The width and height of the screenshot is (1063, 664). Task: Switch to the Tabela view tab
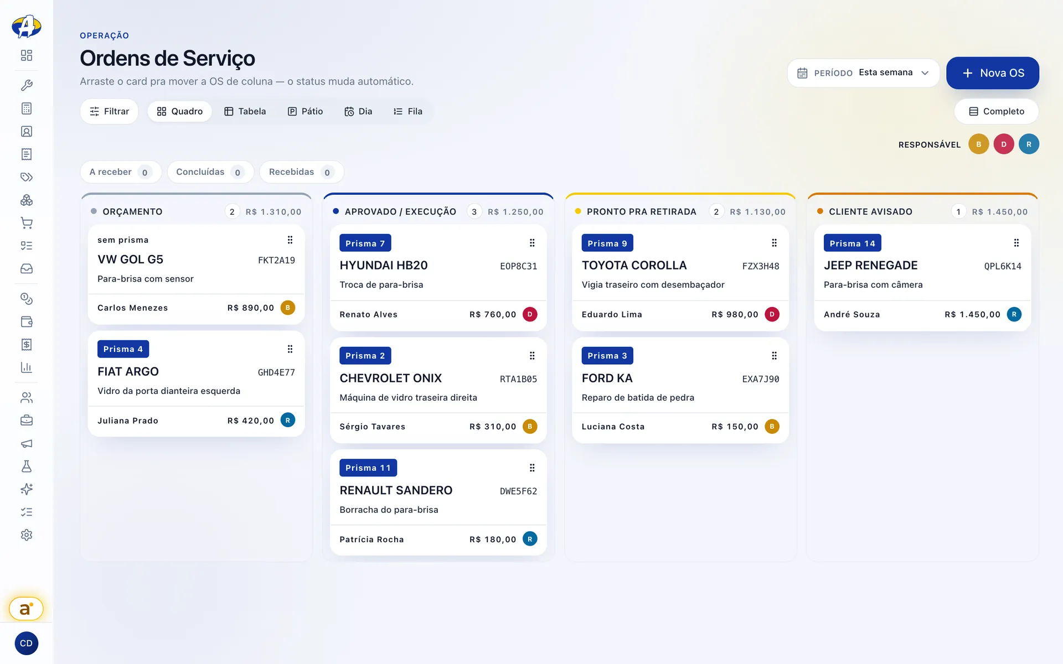[245, 112]
